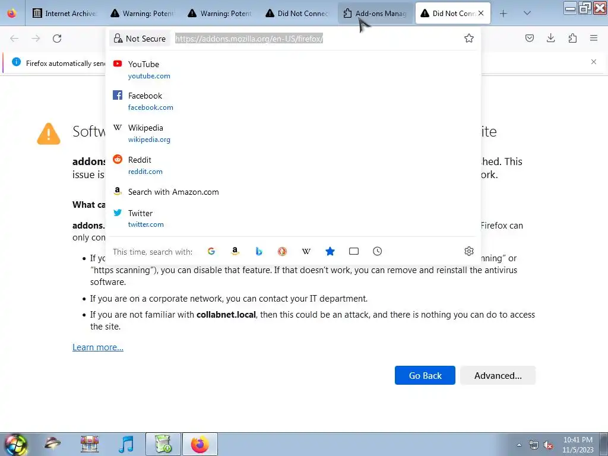Image resolution: width=608 pixels, height=456 pixels.
Task: Open search settings gear icon
Action: click(469, 251)
